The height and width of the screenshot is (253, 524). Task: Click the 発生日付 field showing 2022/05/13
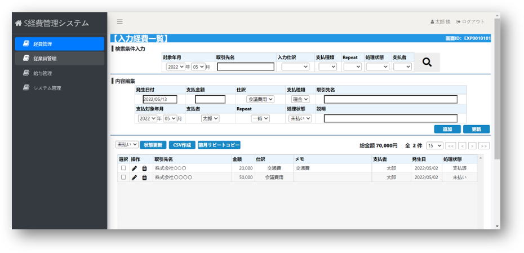(160, 99)
